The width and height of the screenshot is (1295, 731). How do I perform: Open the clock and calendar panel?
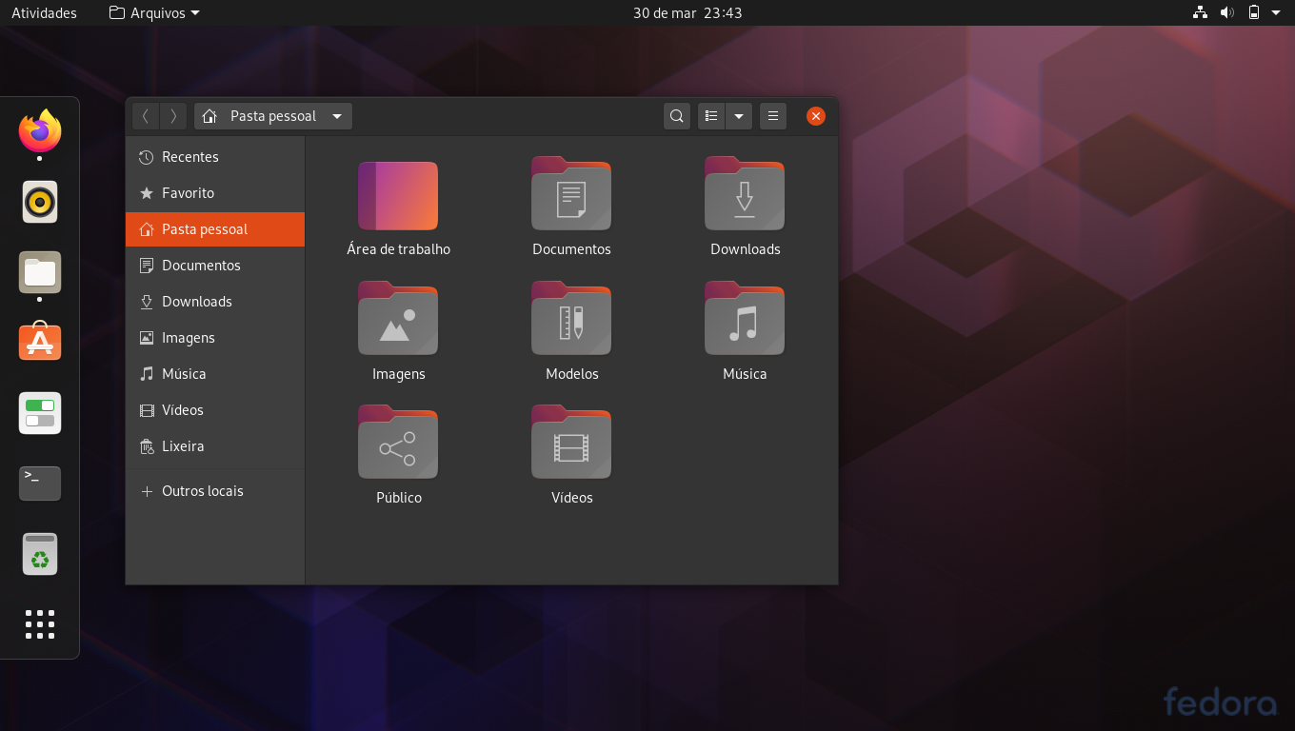point(687,13)
